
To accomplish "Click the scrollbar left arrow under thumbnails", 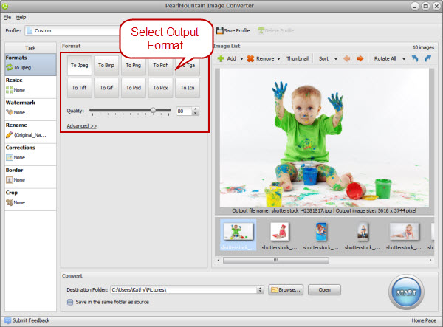I will tap(219, 260).
